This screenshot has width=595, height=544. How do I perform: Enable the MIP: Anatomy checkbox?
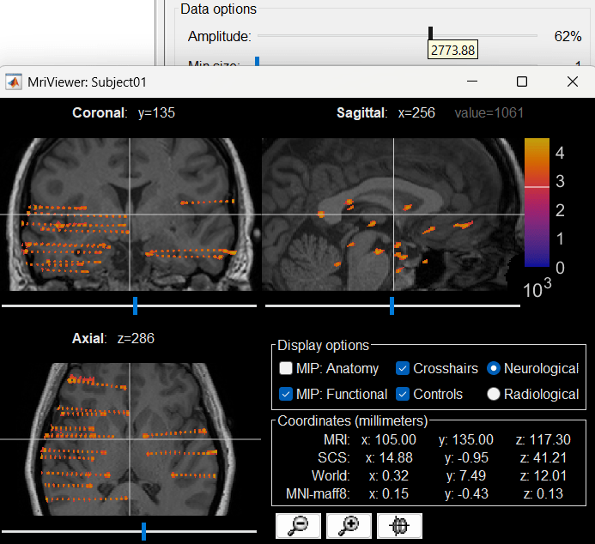point(286,368)
